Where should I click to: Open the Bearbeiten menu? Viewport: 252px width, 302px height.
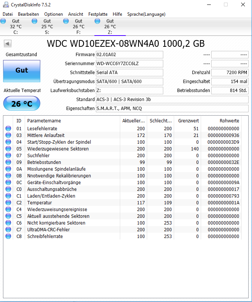[x=28, y=14]
